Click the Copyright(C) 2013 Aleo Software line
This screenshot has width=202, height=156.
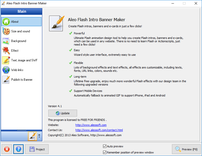[85, 135]
